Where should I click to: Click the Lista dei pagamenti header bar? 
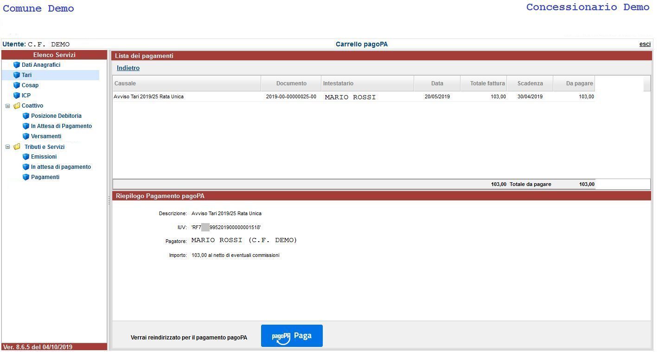[x=382, y=56]
